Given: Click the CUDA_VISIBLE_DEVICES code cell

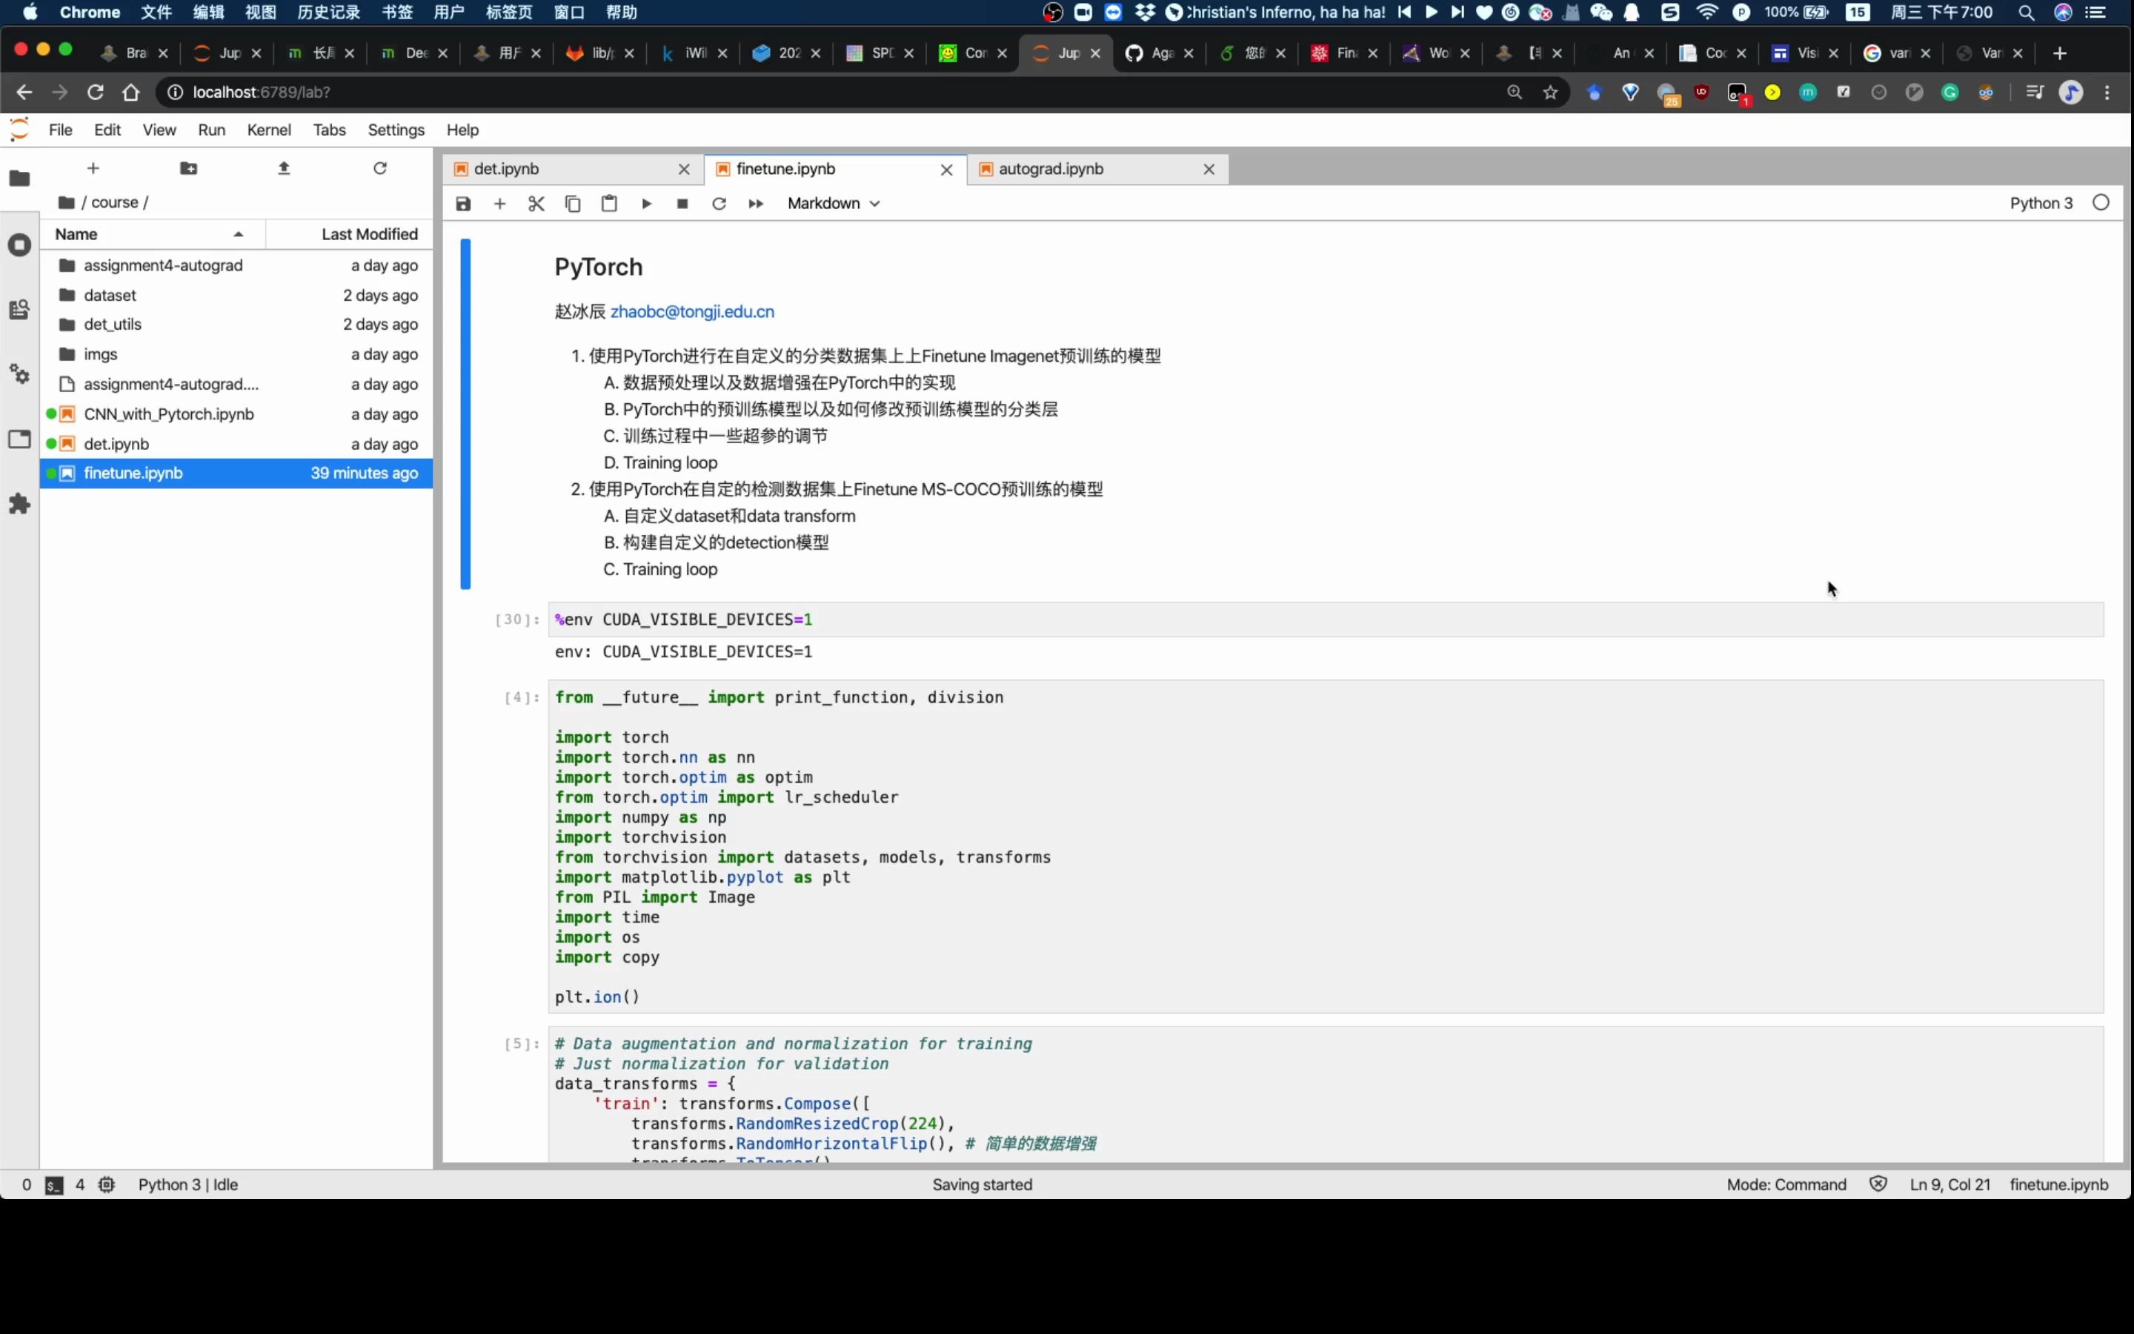Looking at the screenshot, I should tap(1326, 620).
